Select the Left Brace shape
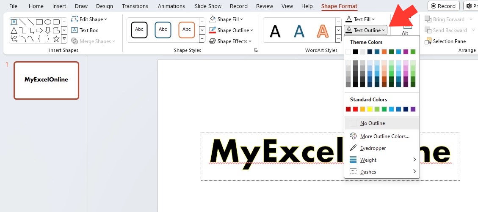 39,38
